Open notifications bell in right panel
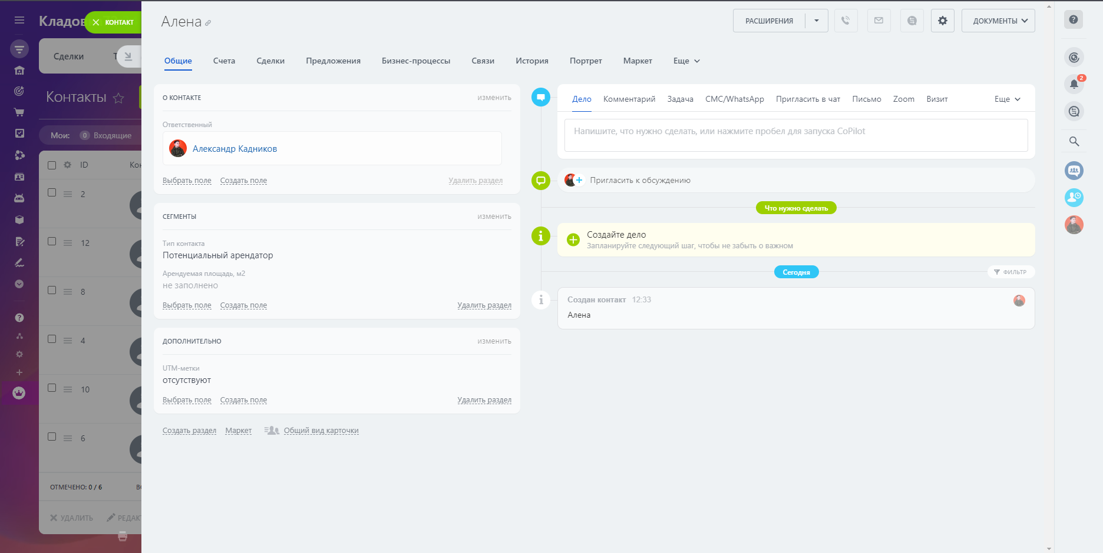Viewport: 1103px width, 553px height. click(x=1074, y=84)
